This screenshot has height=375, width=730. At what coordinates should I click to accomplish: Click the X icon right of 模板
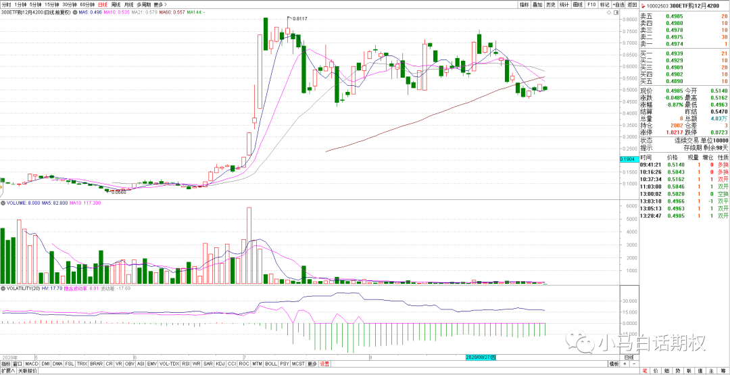(633, 364)
